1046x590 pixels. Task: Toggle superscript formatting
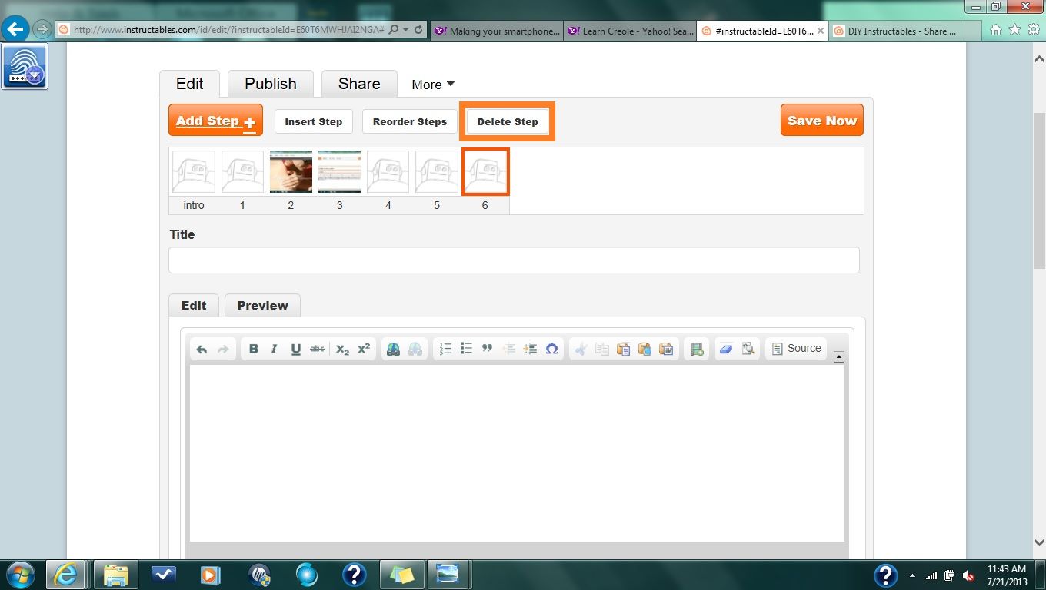coord(362,349)
